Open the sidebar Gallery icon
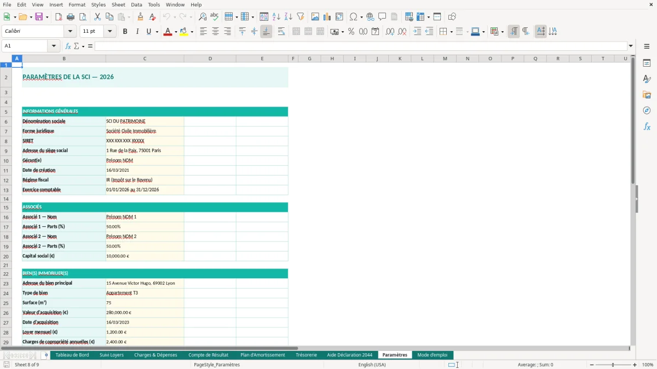The width and height of the screenshot is (657, 369). pyautogui.click(x=647, y=95)
